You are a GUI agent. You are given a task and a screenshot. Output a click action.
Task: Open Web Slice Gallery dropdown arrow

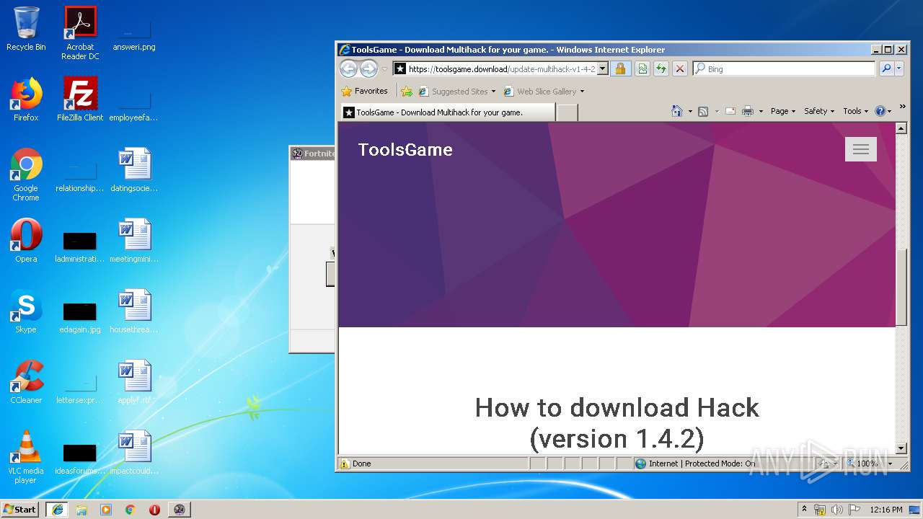(x=582, y=92)
